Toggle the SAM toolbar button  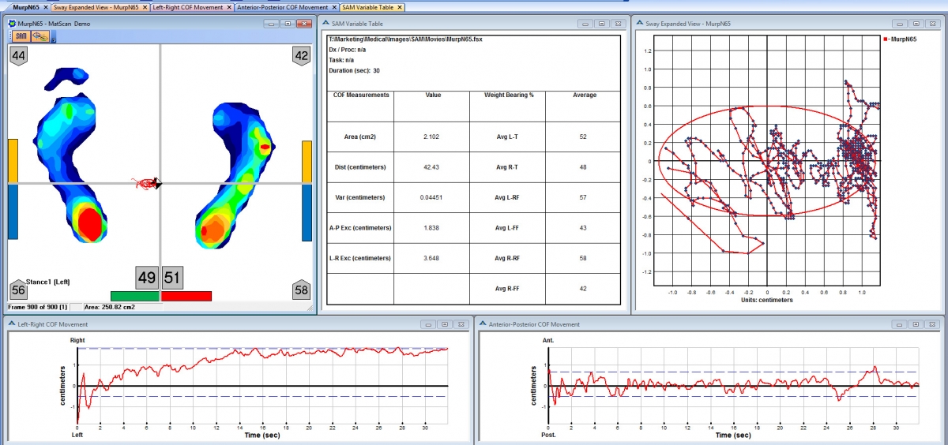click(21, 36)
